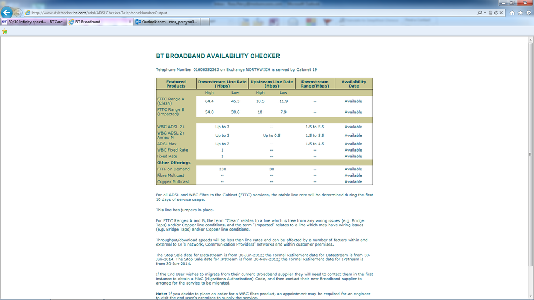Add to Favorites bar star icon
The width and height of the screenshot is (534, 300).
pyautogui.click(x=5, y=31)
